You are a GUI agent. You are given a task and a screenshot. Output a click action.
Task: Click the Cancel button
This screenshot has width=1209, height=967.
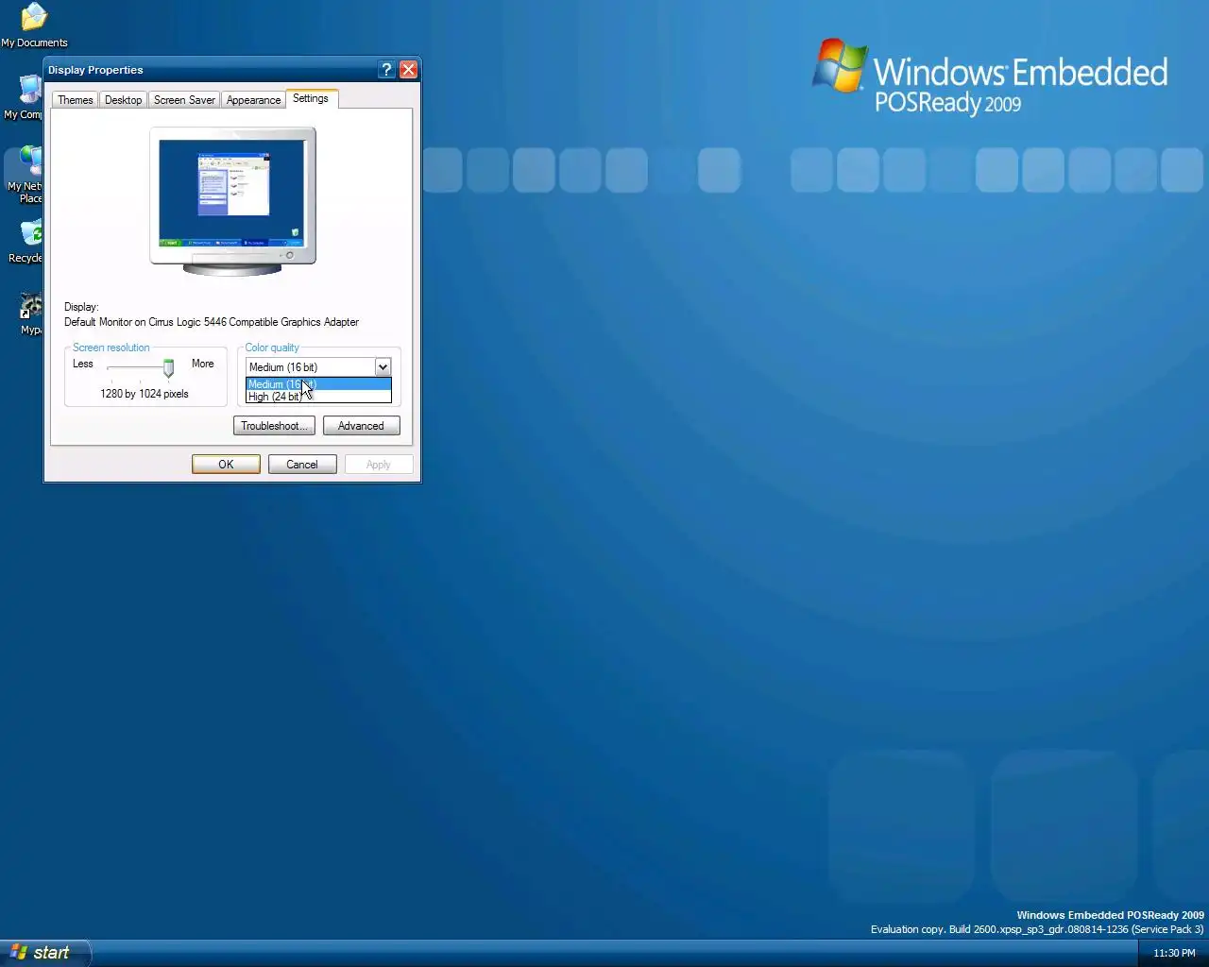pyautogui.click(x=302, y=465)
